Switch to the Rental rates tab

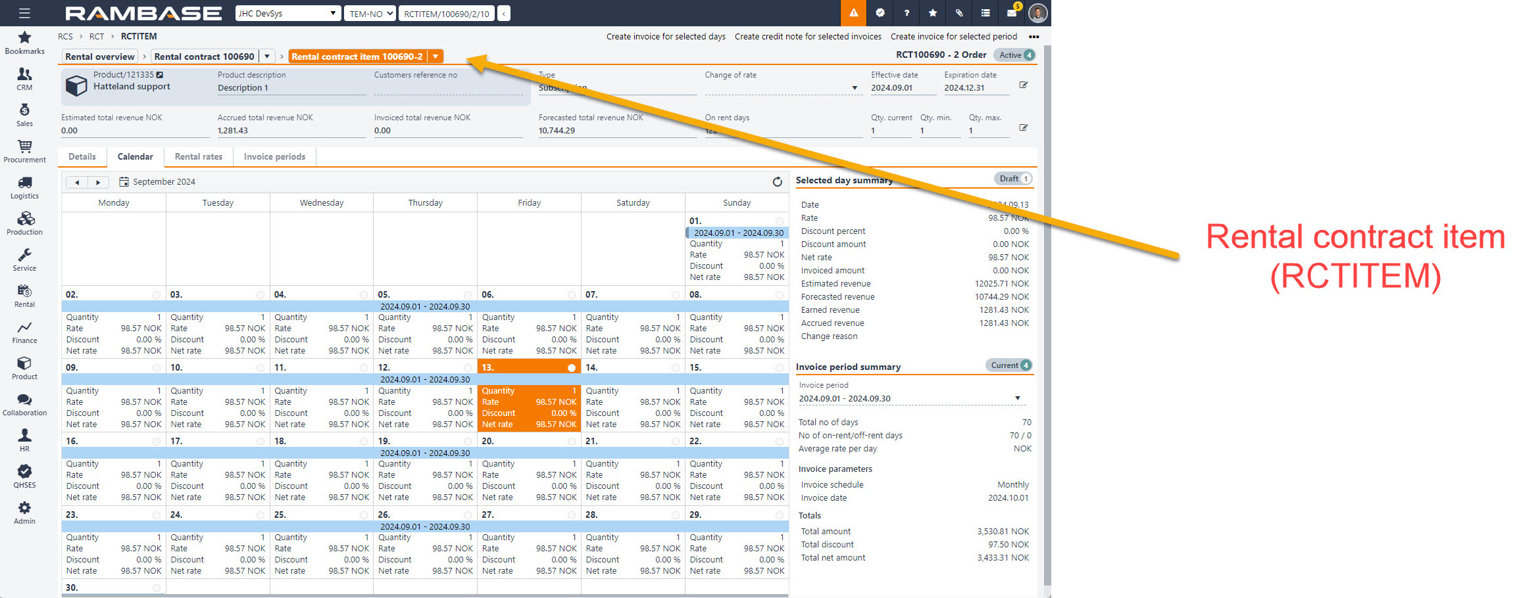tap(199, 157)
